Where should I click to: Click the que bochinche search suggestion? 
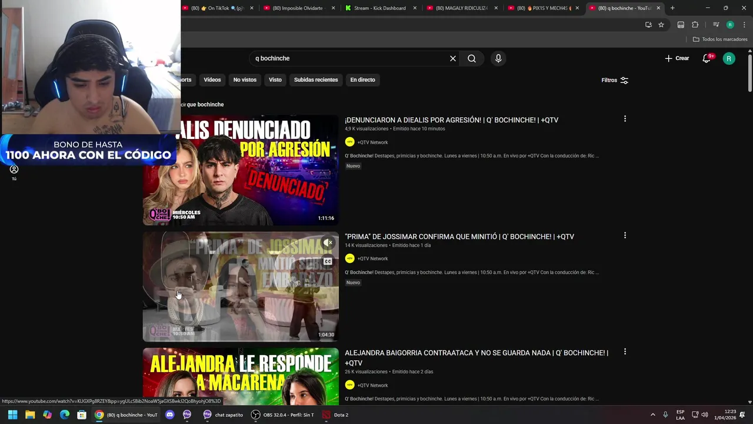coord(205,104)
